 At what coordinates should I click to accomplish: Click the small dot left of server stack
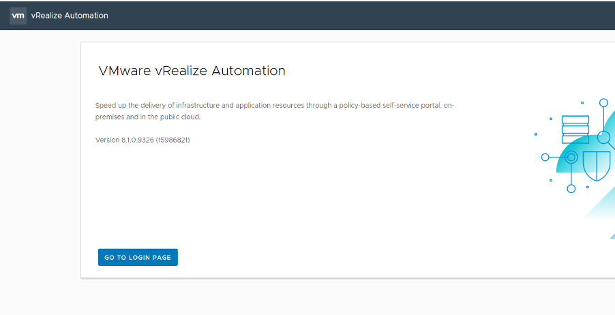pyautogui.click(x=551, y=119)
